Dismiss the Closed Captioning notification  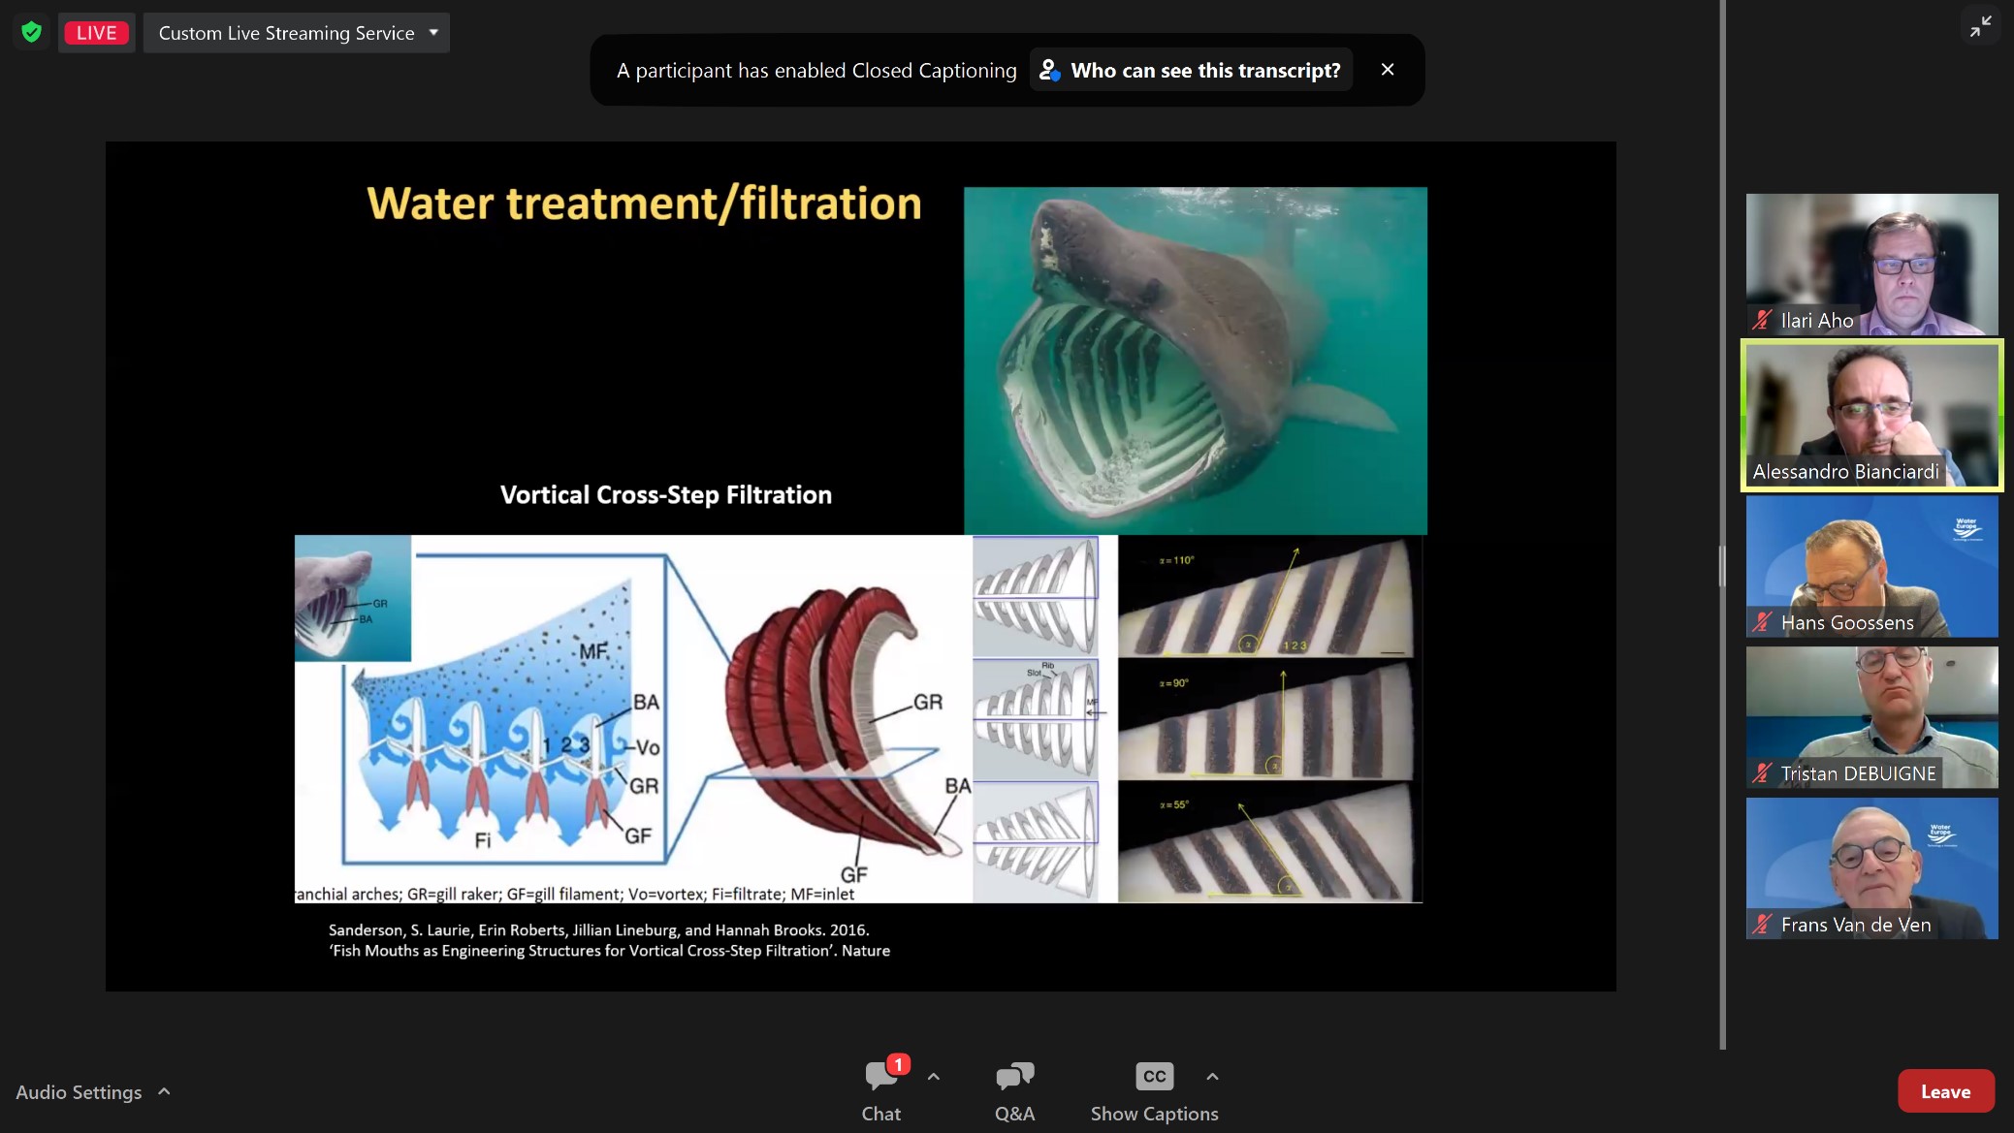[x=1388, y=70]
